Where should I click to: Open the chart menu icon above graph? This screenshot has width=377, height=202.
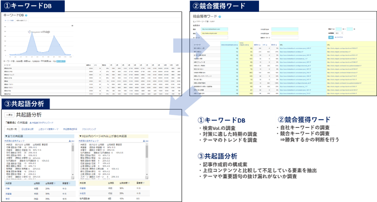(x=72, y=26)
